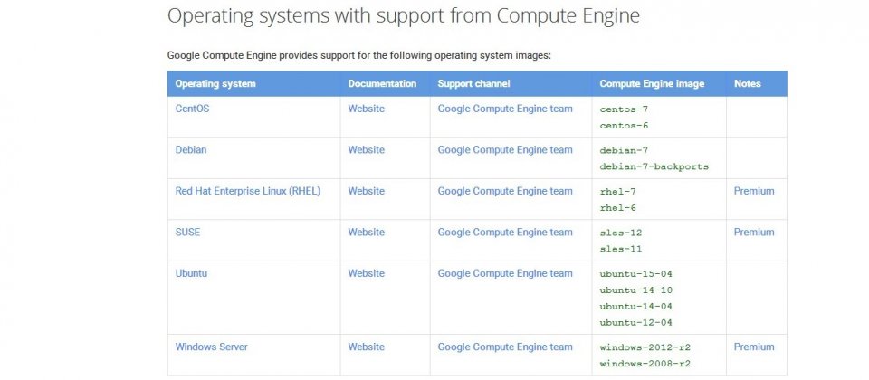This screenshot has height=380, width=869.
Task: Follow the SUSE operating system link
Action: coord(187,233)
